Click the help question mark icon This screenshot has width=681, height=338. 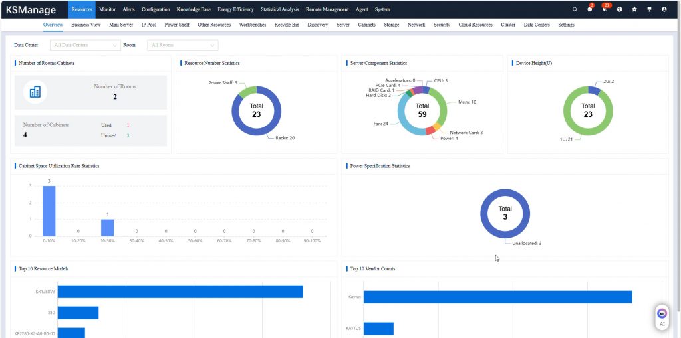coord(619,9)
